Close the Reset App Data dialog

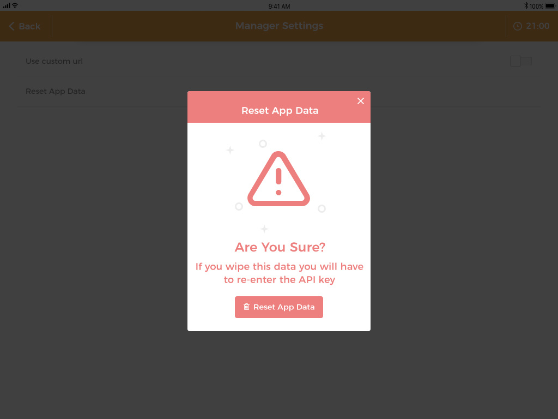tap(361, 101)
